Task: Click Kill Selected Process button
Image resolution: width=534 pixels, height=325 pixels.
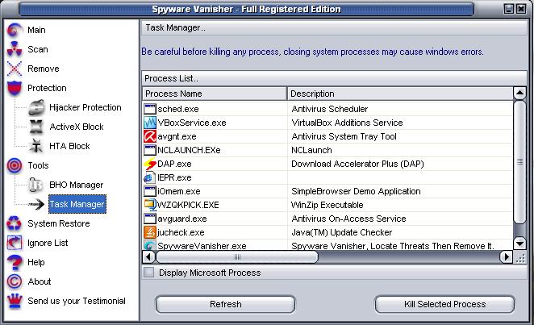Action: click(x=444, y=304)
